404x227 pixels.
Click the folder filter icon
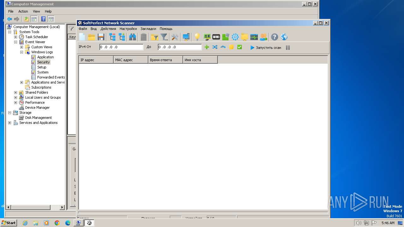pyautogui.click(x=155, y=37)
